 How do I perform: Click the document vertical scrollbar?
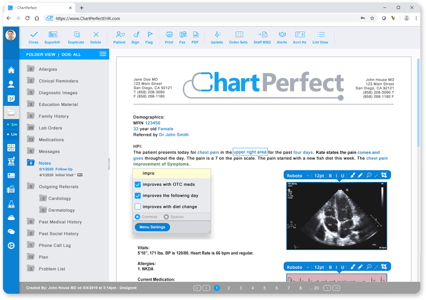tap(418, 103)
